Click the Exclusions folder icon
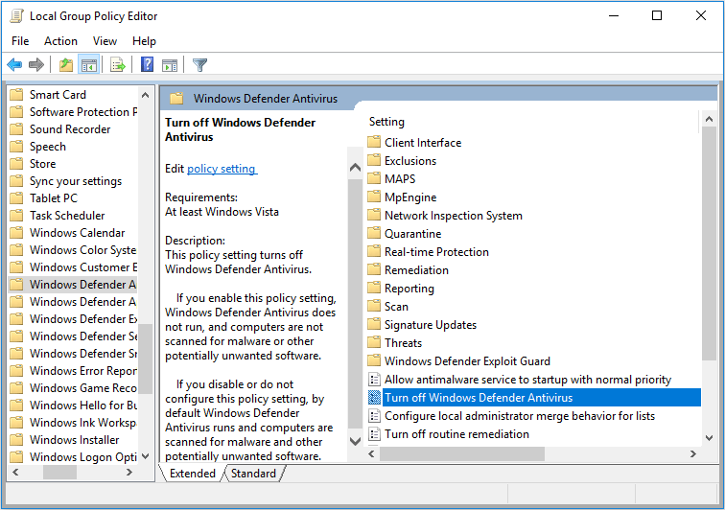Image resolution: width=725 pixels, height=510 pixels. click(374, 160)
